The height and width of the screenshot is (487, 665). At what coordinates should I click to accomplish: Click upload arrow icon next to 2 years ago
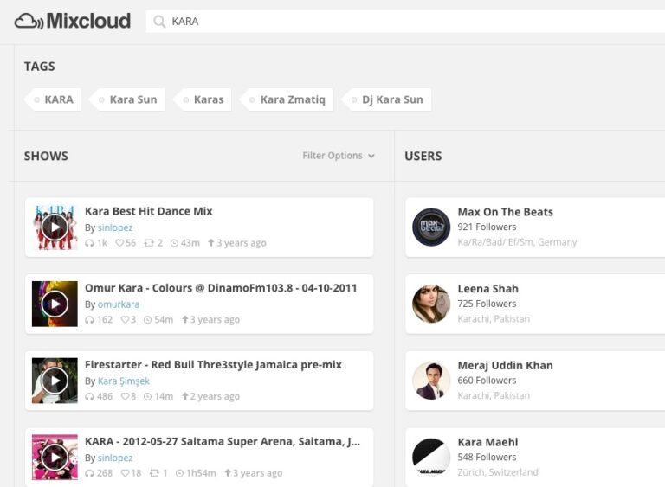[185, 396]
